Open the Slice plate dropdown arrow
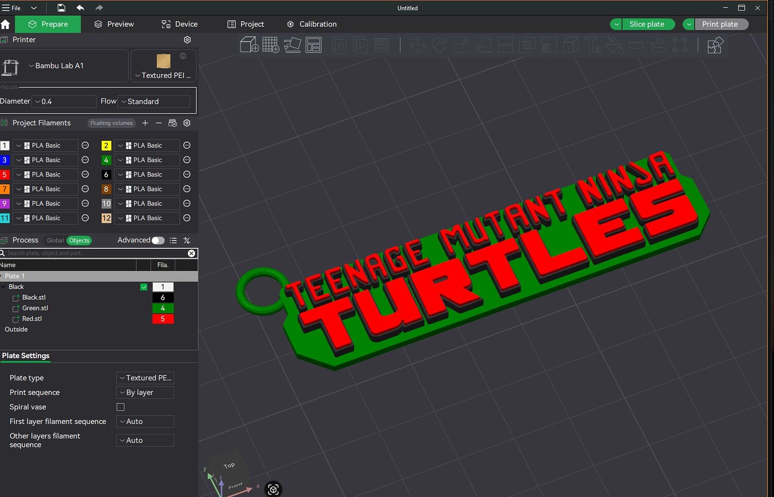 [x=616, y=24]
